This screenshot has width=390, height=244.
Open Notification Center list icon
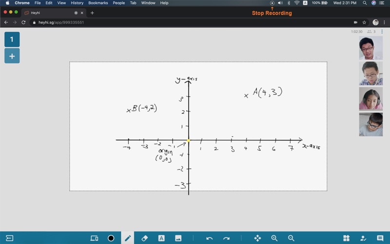pos(382,3)
